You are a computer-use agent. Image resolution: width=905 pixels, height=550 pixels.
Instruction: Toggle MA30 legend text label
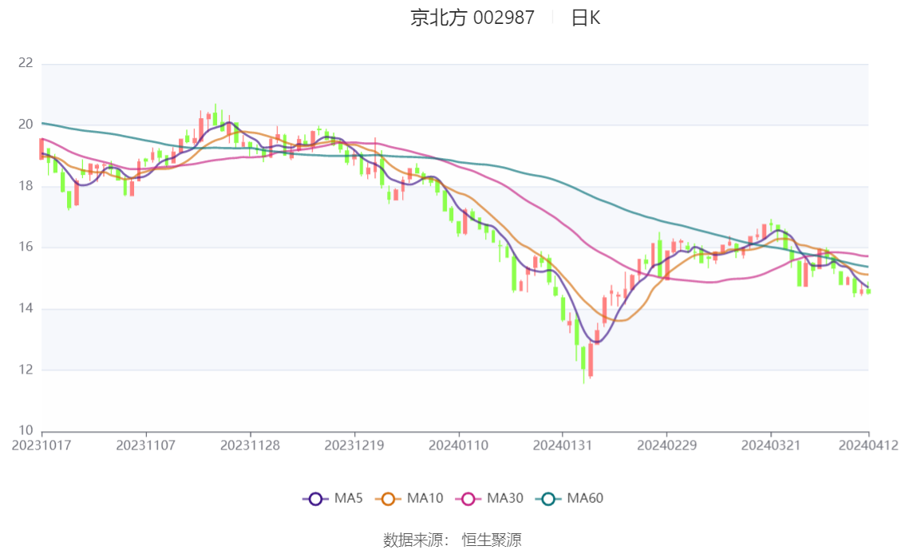click(x=504, y=499)
